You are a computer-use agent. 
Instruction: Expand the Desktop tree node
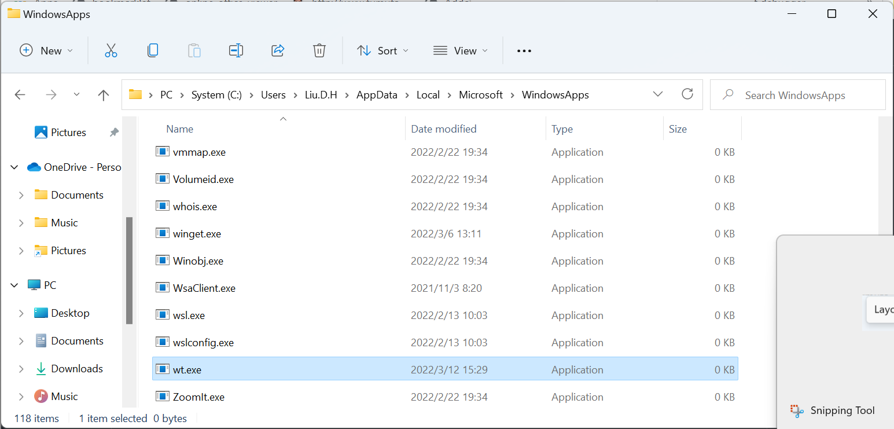coord(21,313)
